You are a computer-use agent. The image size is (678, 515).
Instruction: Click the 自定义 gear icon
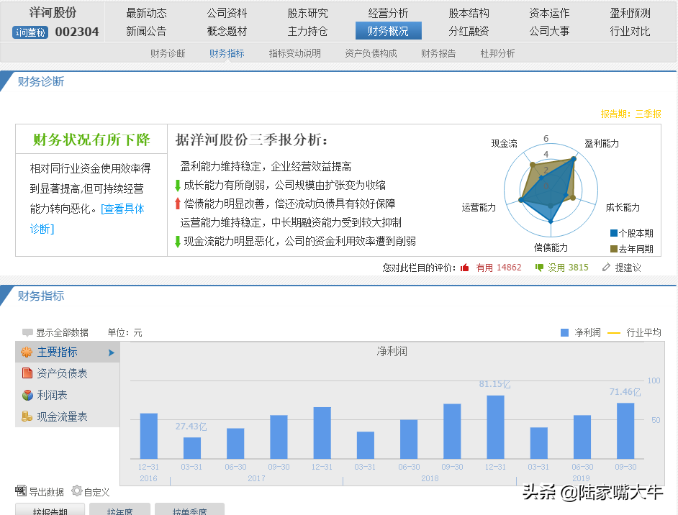77,491
